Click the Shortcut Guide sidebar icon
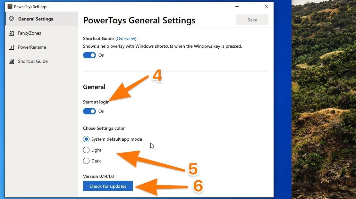Image resolution: width=356 pixels, height=199 pixels. [11, 61]
